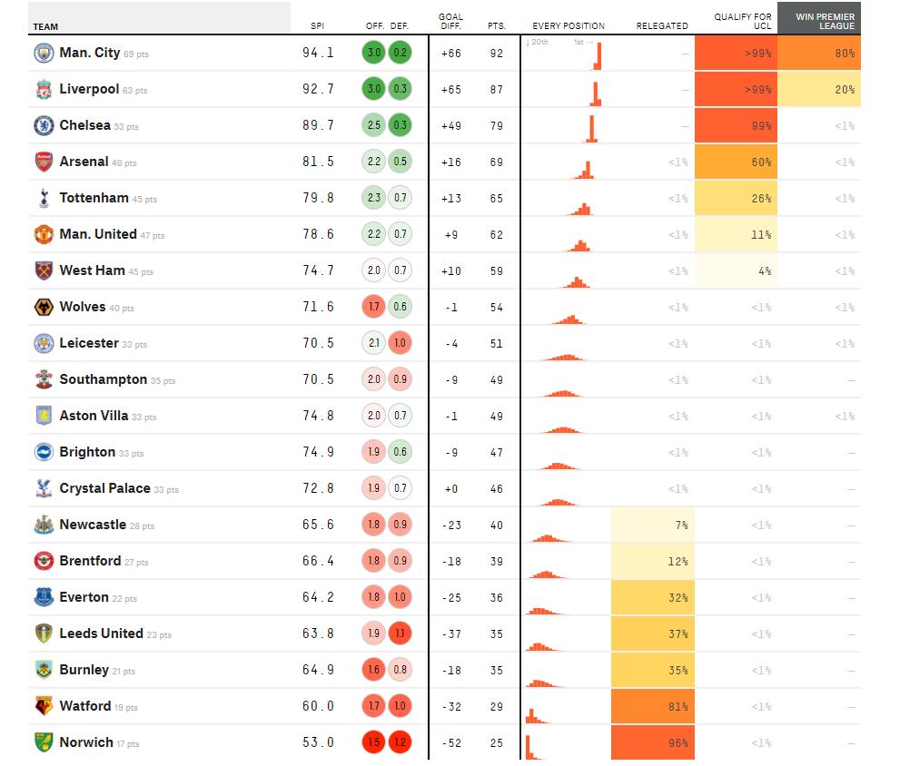This screenshot has width=910, height=766.
Task: Select the Leeds United club crest
Action: 44,633
